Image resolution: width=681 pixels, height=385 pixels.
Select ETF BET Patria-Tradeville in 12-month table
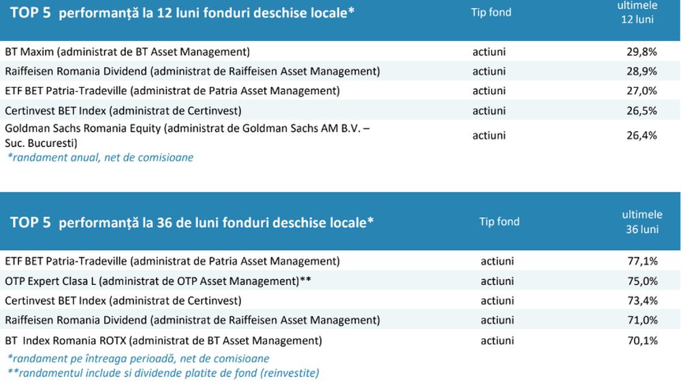click(172, 90)
